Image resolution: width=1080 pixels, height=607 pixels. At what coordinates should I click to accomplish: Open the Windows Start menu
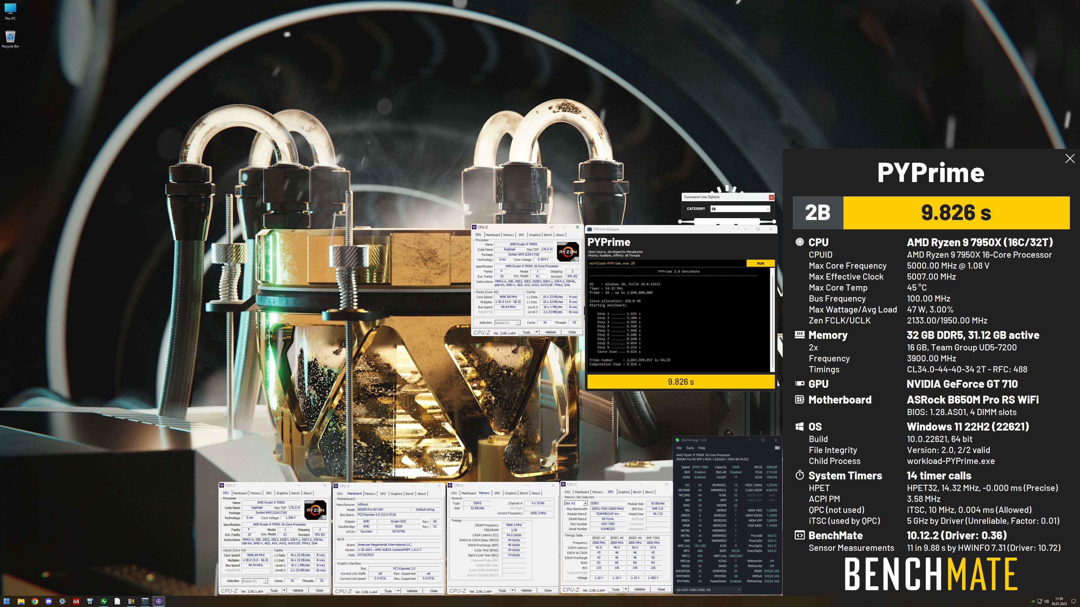[7, 601]
